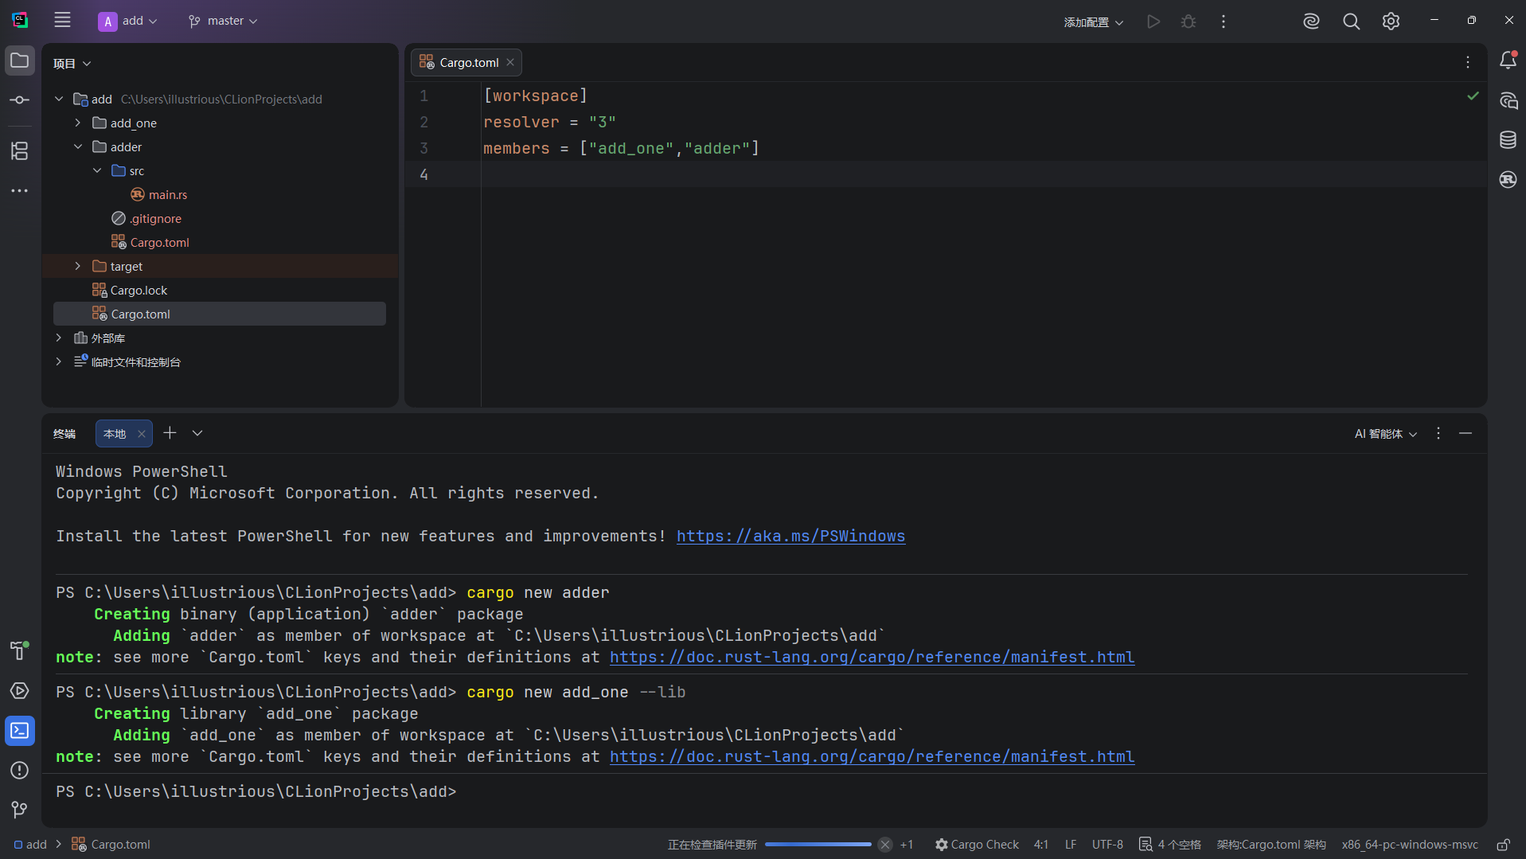This screenshot has height=859, width=1526.
Task: Open the add project dropdown
Action: 128,21
